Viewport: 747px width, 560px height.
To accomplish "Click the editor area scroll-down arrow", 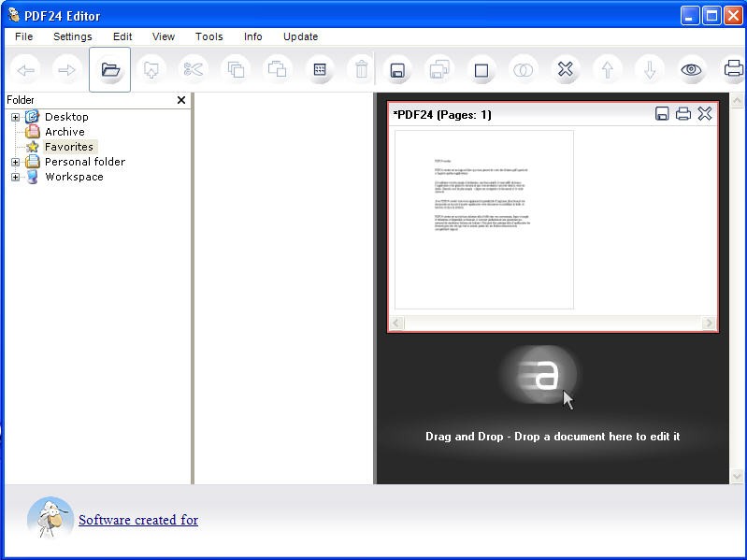I will pos(737,477).
